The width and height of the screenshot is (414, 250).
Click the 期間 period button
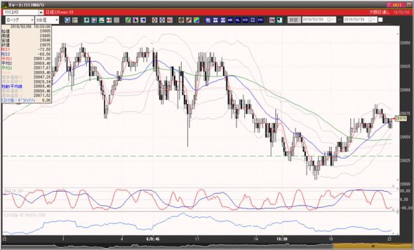294,20
